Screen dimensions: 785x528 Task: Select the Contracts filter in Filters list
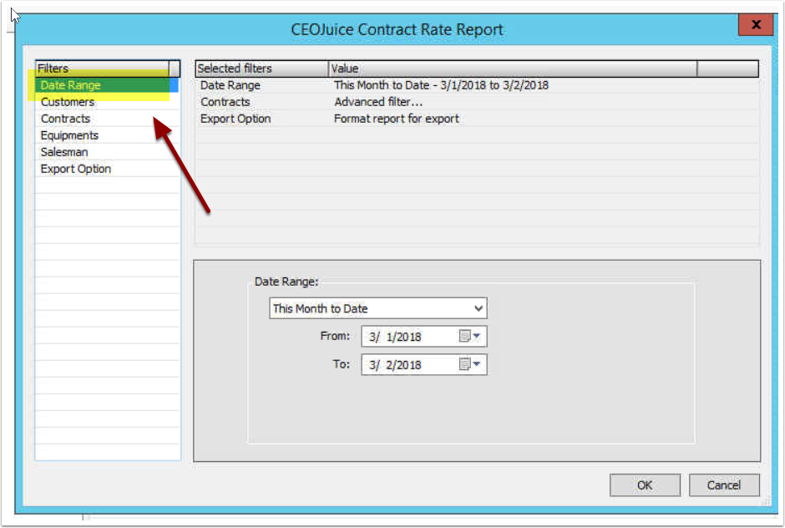point(107,119)
